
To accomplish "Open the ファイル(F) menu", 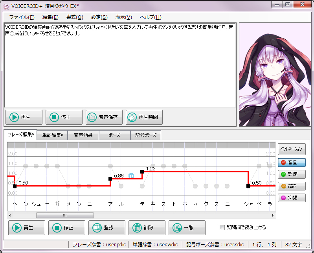I will [x=22, y=17].
